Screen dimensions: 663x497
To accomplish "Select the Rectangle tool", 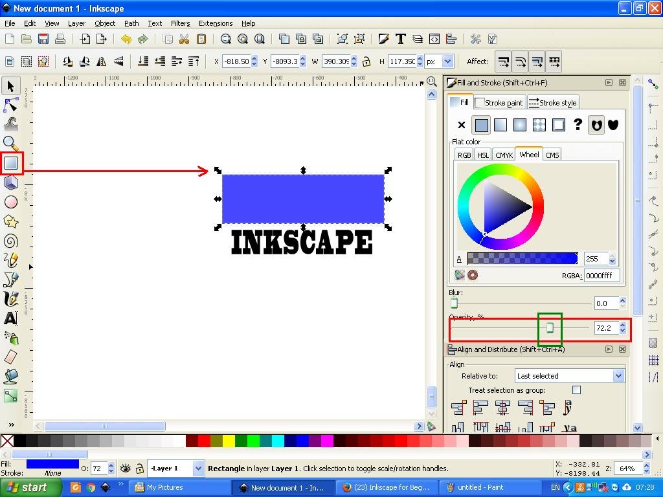I will (11, 162).
